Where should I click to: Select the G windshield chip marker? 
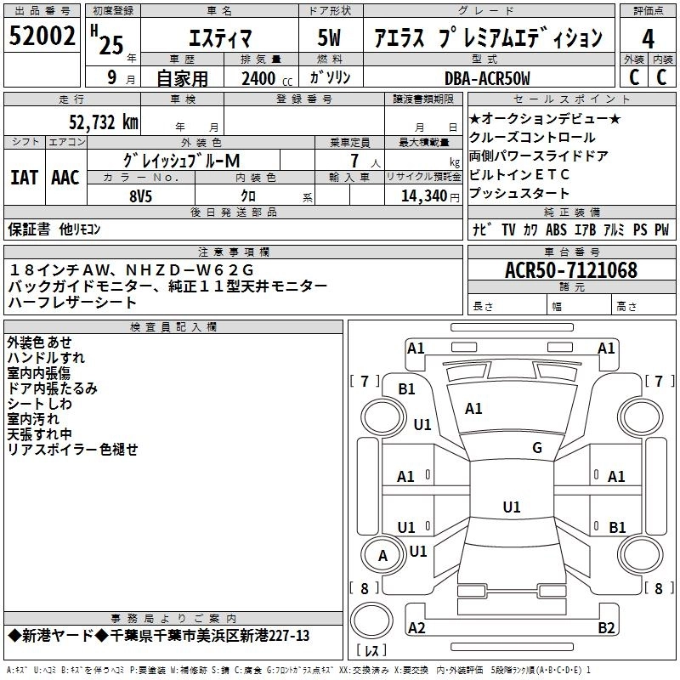point(537,448)
